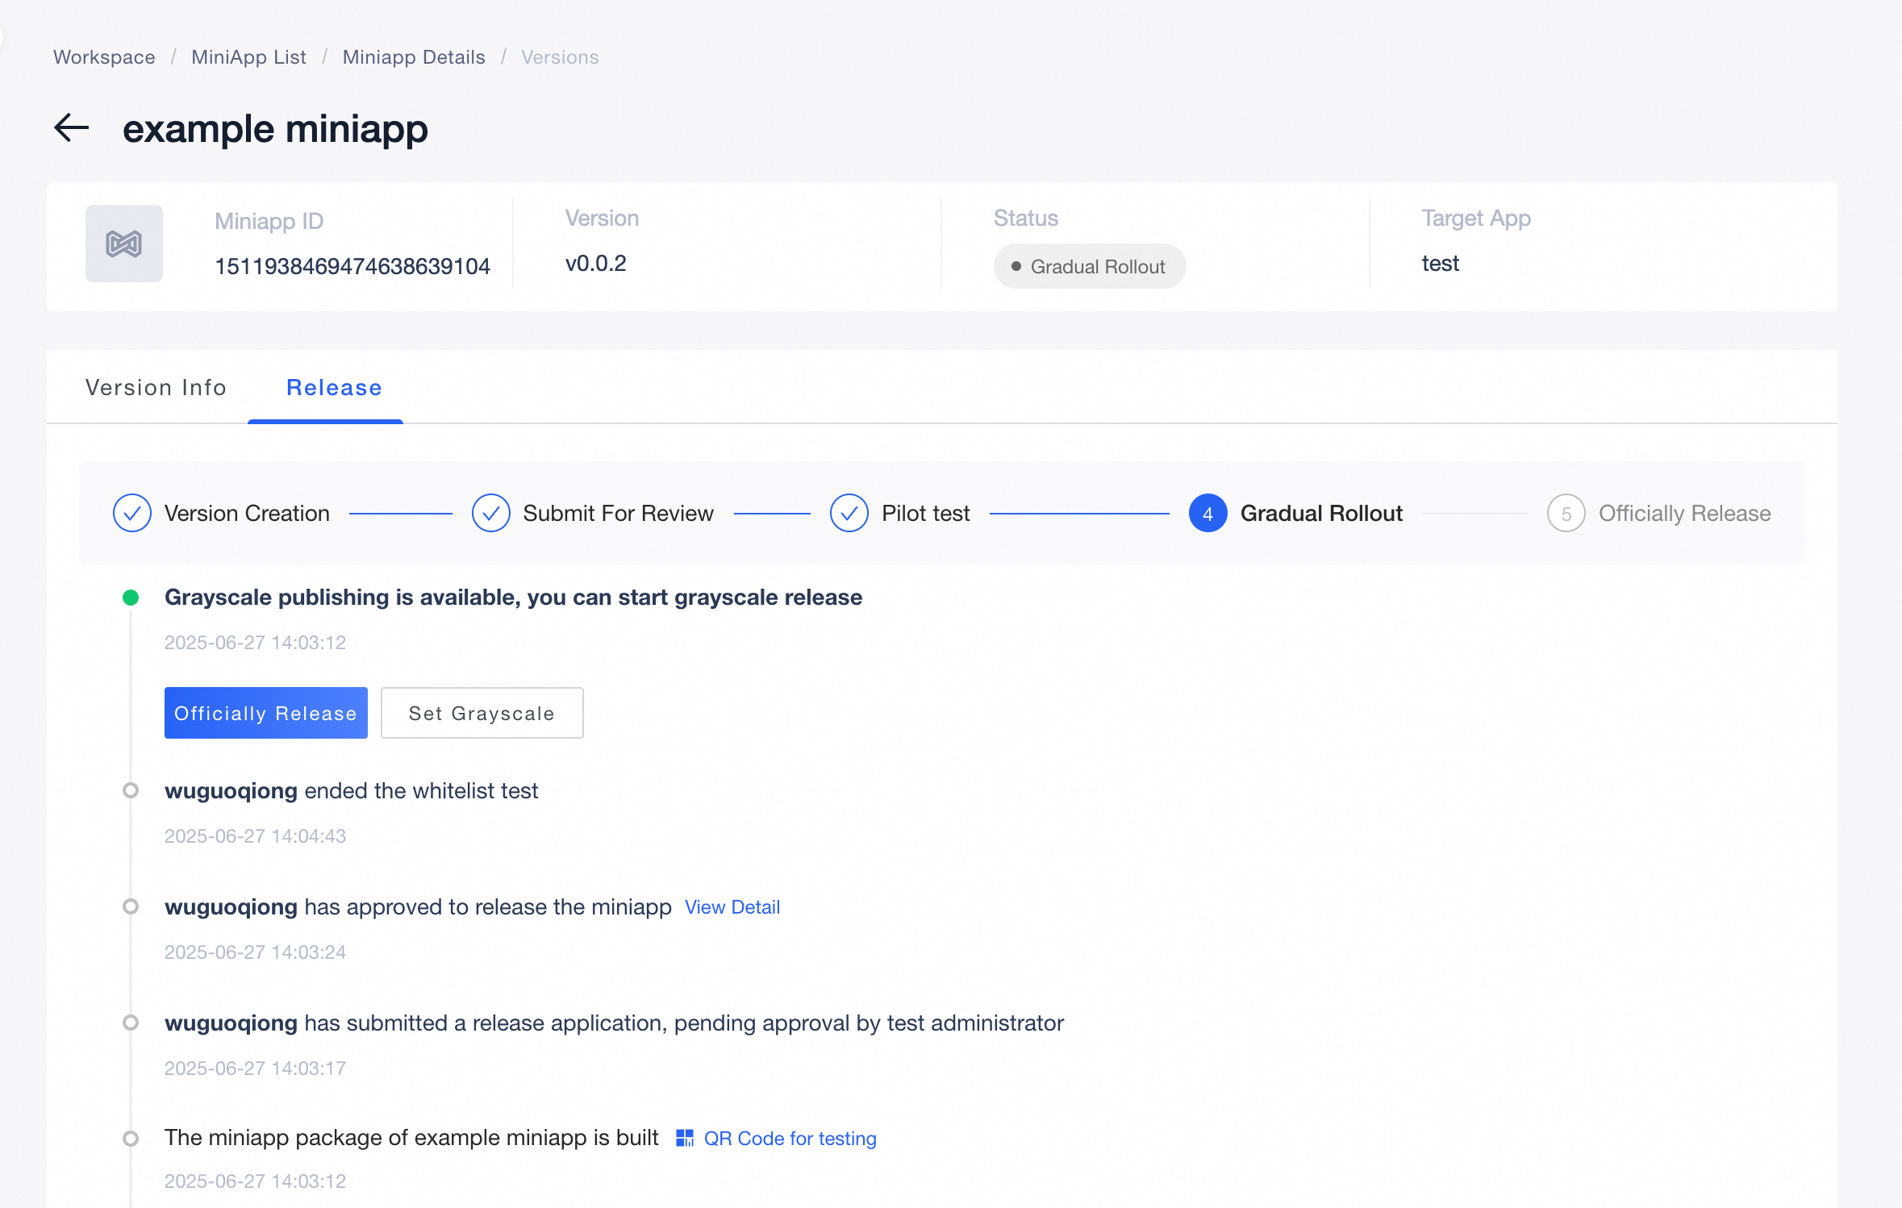Open QR Code for testing link
Image resolution: width=1902 pixels, height=1208 pixels.
790,1138
